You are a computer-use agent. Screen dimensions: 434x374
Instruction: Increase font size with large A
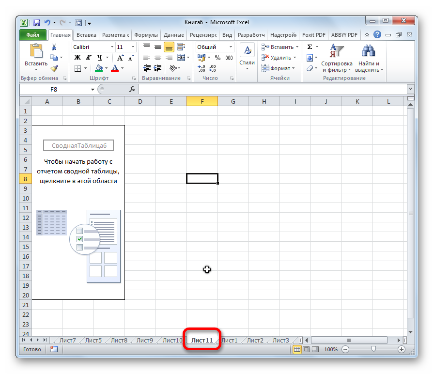(x=120, y=58)
